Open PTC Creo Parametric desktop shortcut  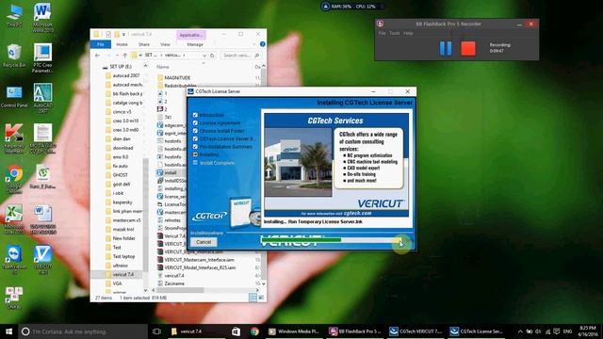point(42,57)
